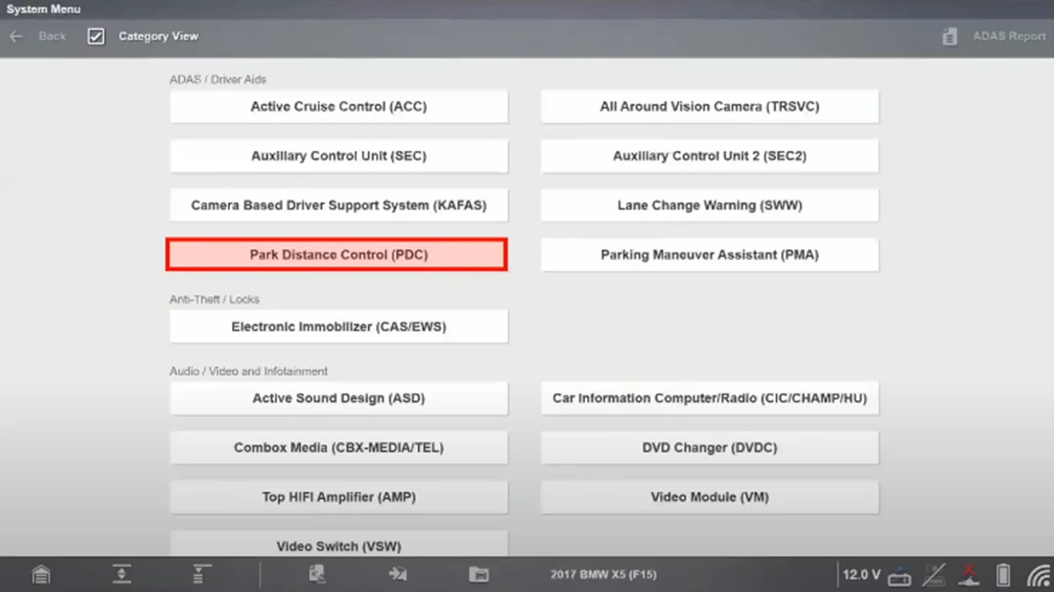This screenshot has width=1054, height=592.
Task: Click the scan module connection icon beside voltage
Action: 899,576
